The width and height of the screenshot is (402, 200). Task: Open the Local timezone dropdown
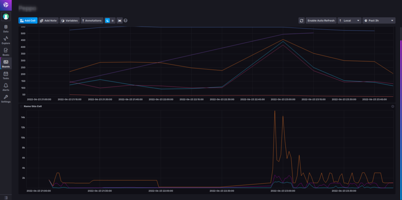[349, 20]
